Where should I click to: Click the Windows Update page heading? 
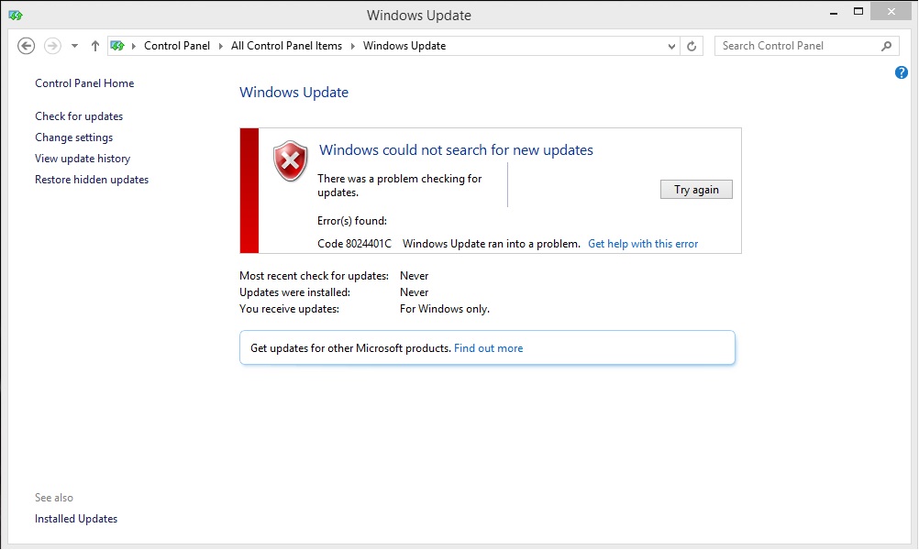[x=293, y=92]
